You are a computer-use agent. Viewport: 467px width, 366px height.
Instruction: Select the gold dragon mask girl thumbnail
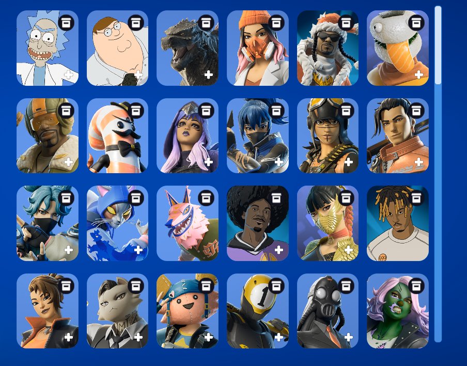[328, 223]
